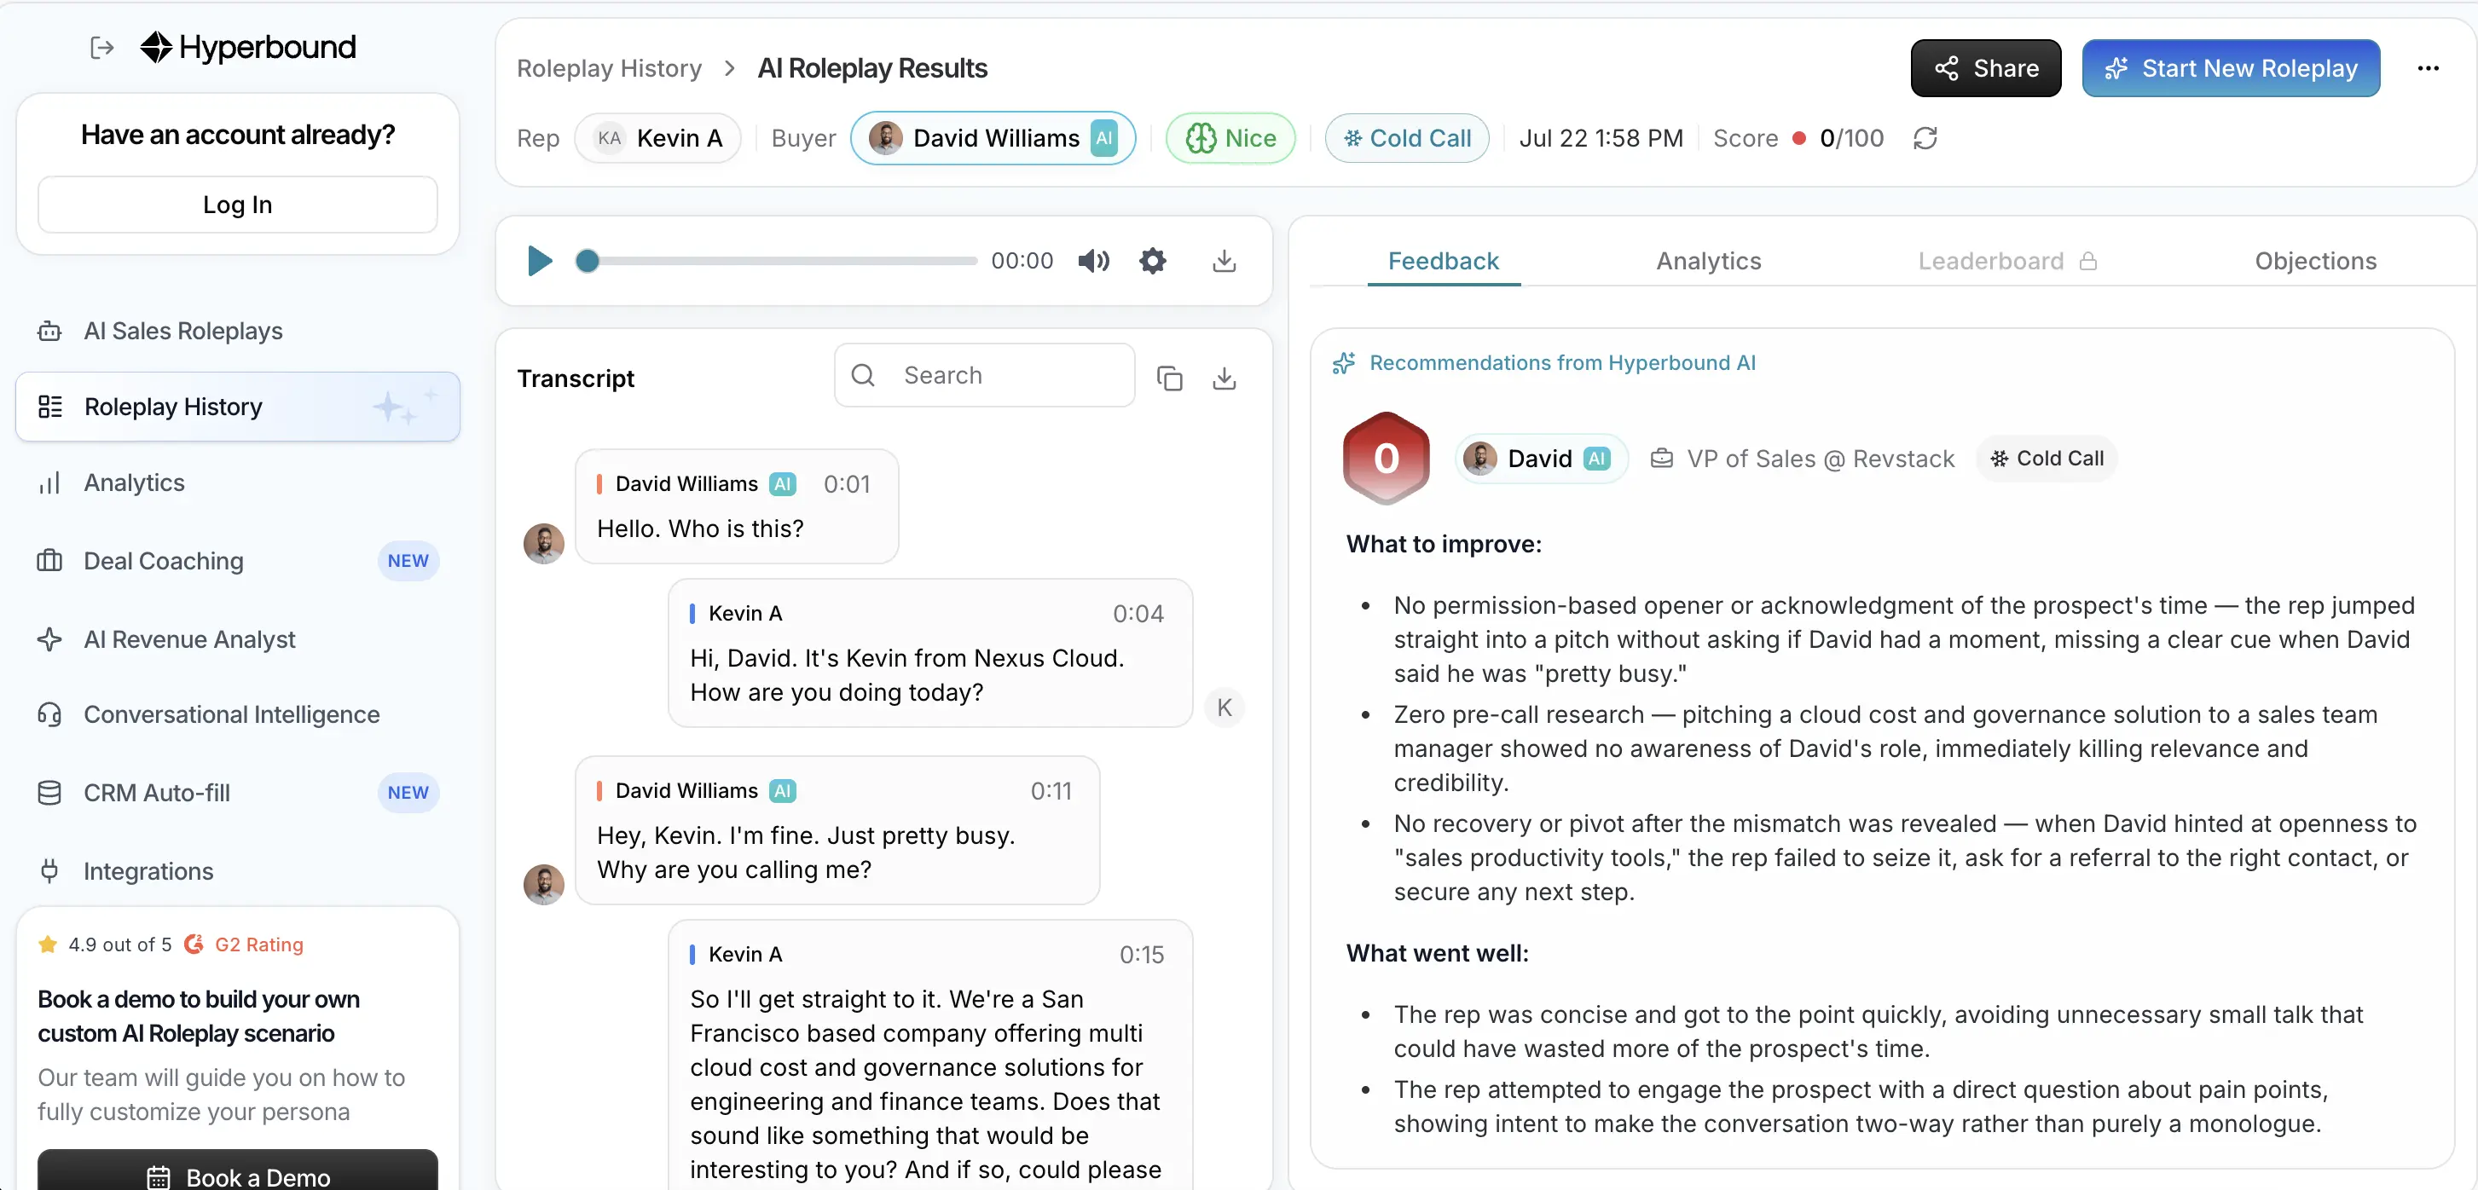Click the lock icon on Leaderboard tab
The width and height of the screenshot is (2478, 1190).
pyautogui.click(x=2087, y=261)
